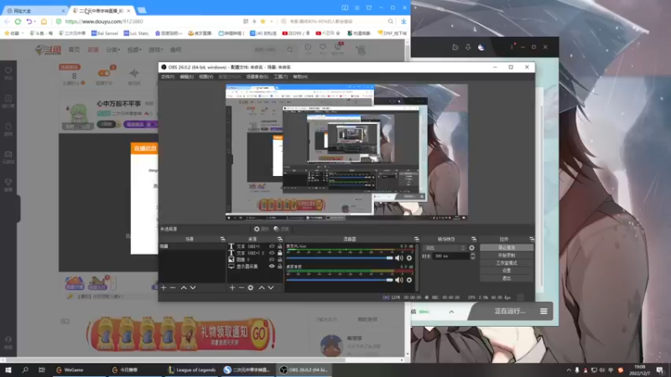
Task: Open source properties gear in Sources toolbar
Action: pos(251,287)
